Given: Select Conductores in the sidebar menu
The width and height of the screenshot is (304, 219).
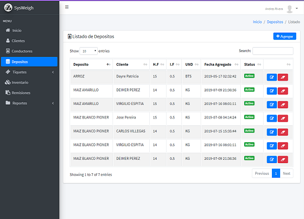Looking at the screenshot, I should tap(22, 51).
